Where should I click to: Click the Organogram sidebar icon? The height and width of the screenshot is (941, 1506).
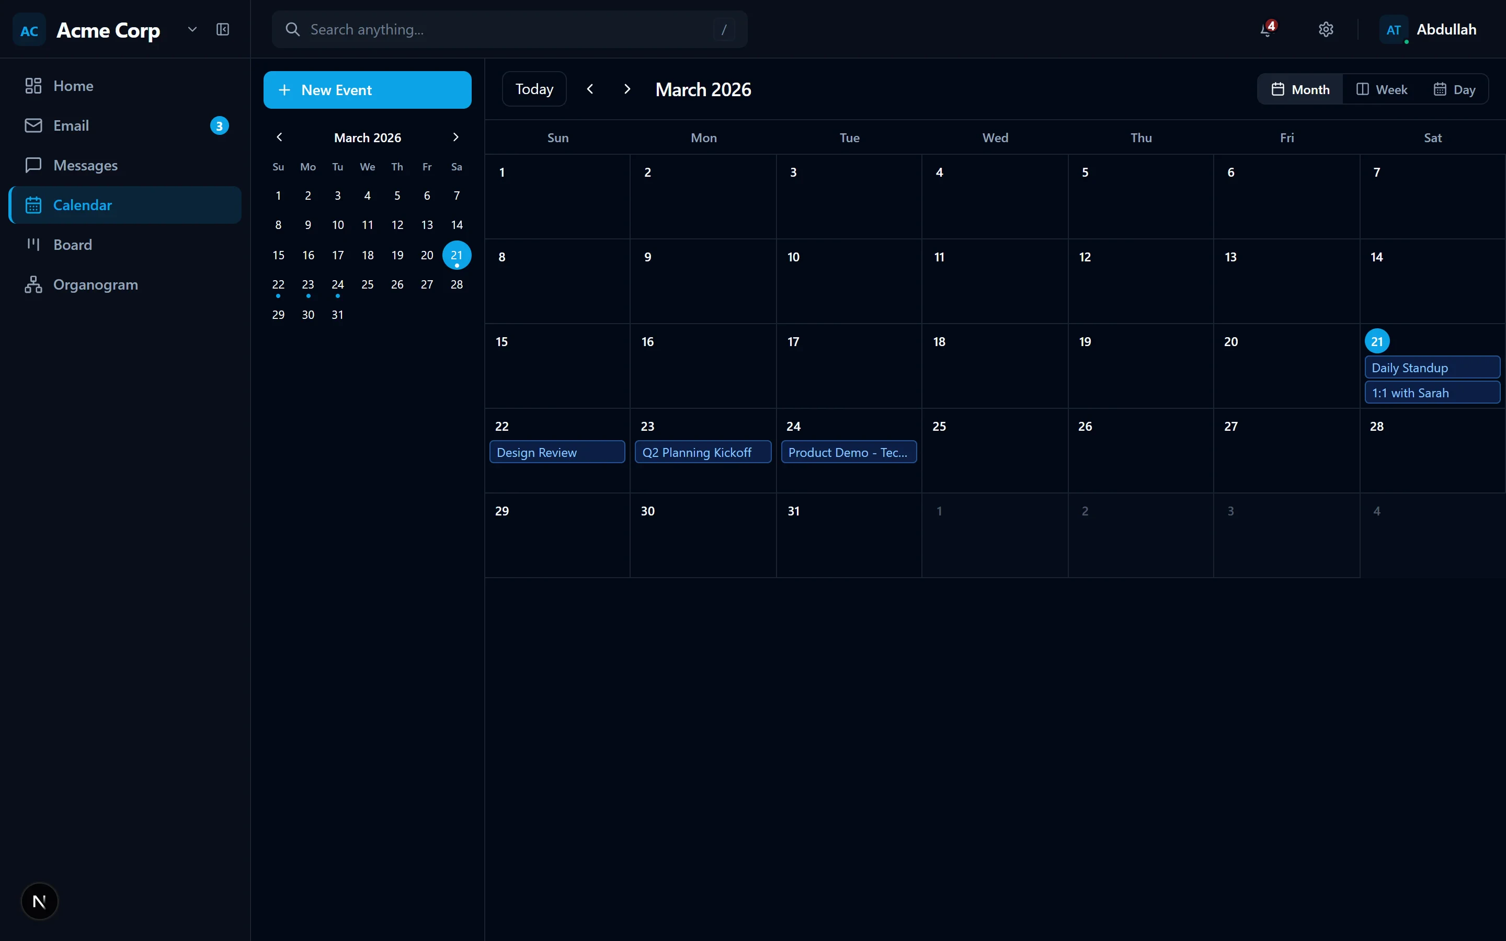[33, 284]
